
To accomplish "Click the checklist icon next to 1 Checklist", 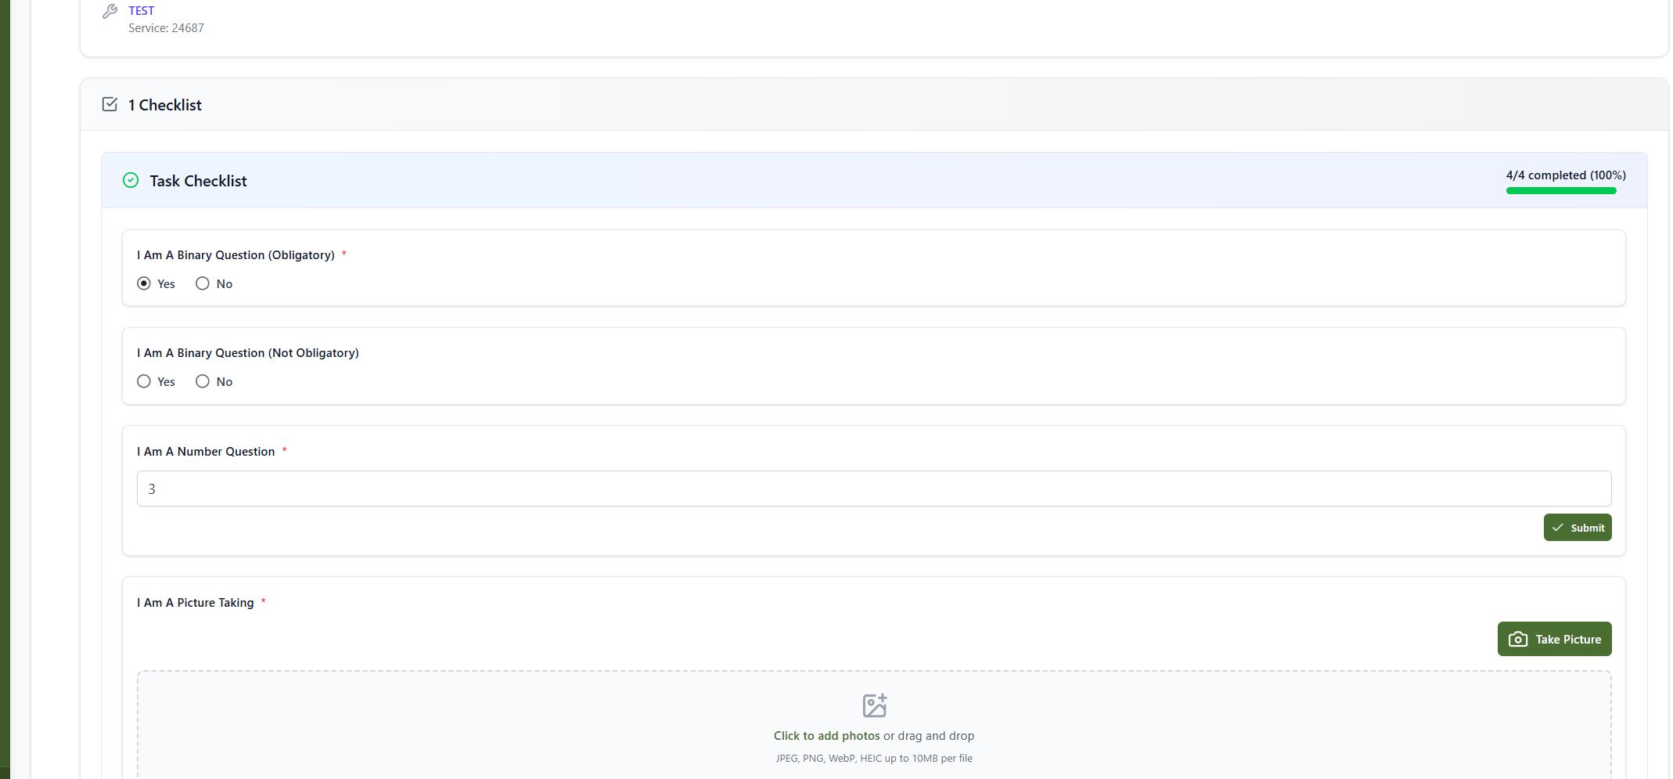I will (110, 104).
